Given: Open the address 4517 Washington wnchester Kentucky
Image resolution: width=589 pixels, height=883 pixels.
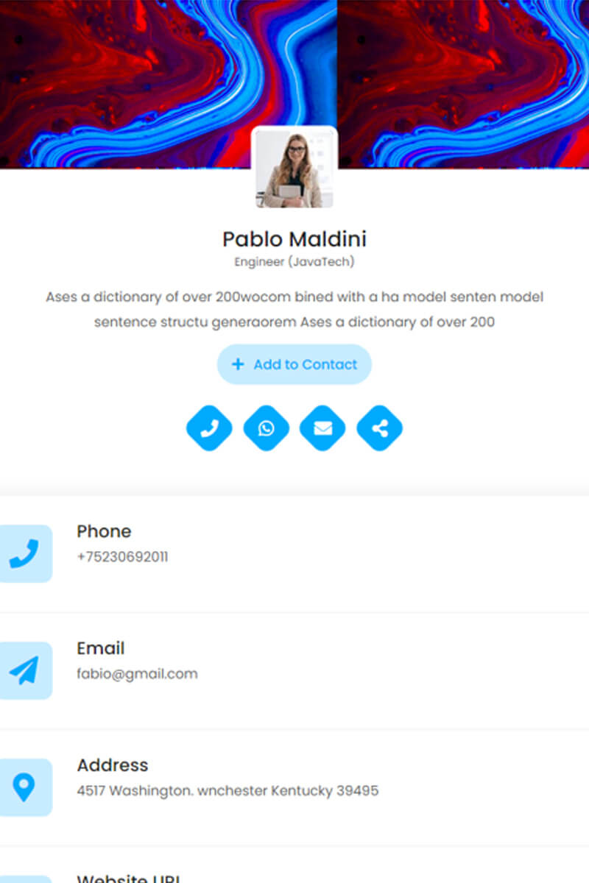Looking at the screenshot, I should click(228, 791).
